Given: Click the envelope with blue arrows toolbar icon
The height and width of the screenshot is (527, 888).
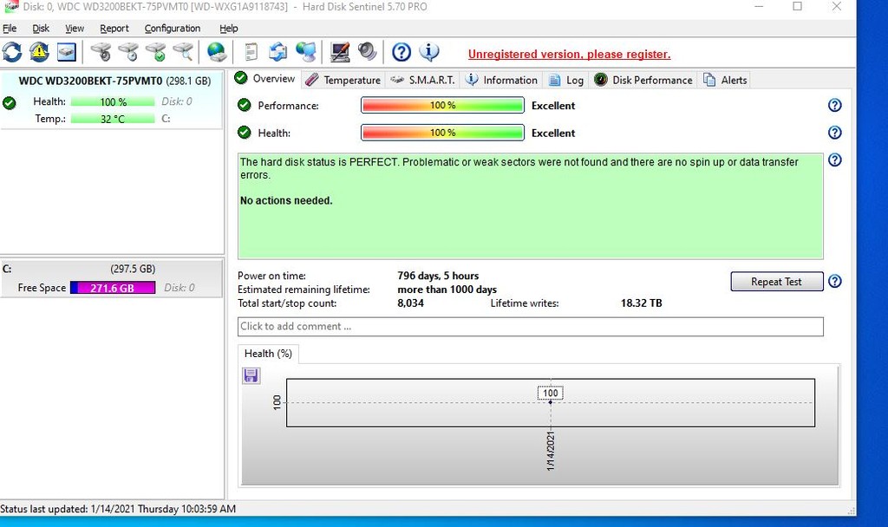Looking at the screenshot, I should click(278, 52).
